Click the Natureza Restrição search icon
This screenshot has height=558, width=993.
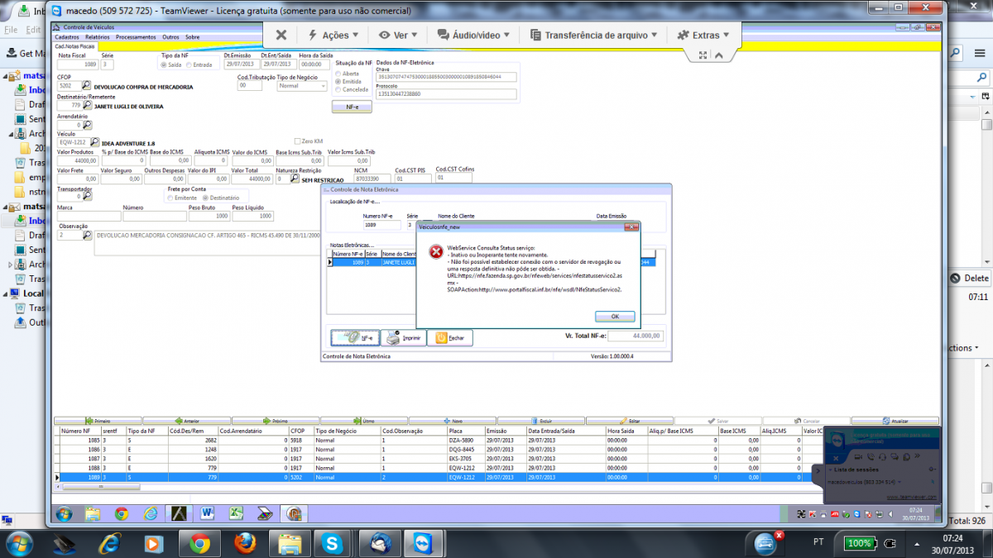click(295, 179)
